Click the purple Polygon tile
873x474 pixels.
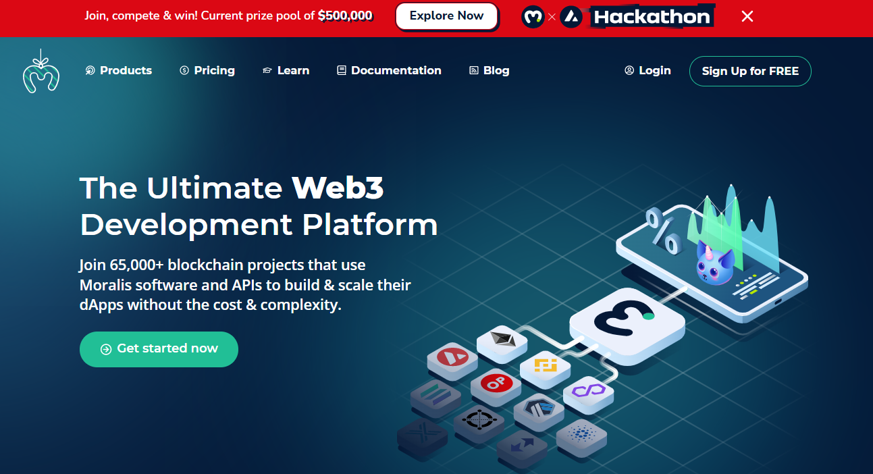[x=588, y=394]
